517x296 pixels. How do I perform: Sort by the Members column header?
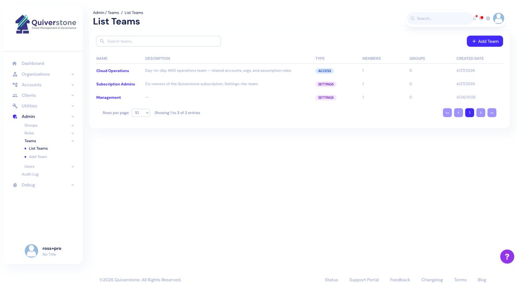(x=371, y=59)
